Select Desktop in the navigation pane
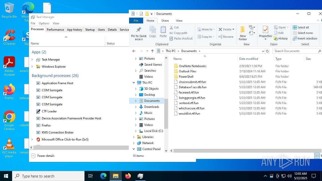 pos(150,95)
